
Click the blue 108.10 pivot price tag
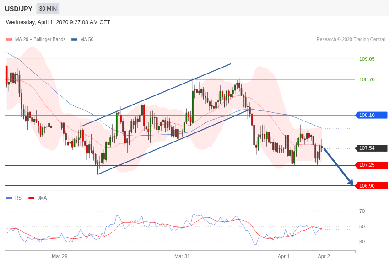(372, 115)
